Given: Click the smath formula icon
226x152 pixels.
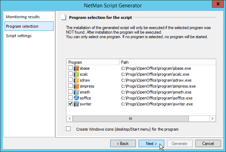Looking at the screenshot, I should click(77, 92).
